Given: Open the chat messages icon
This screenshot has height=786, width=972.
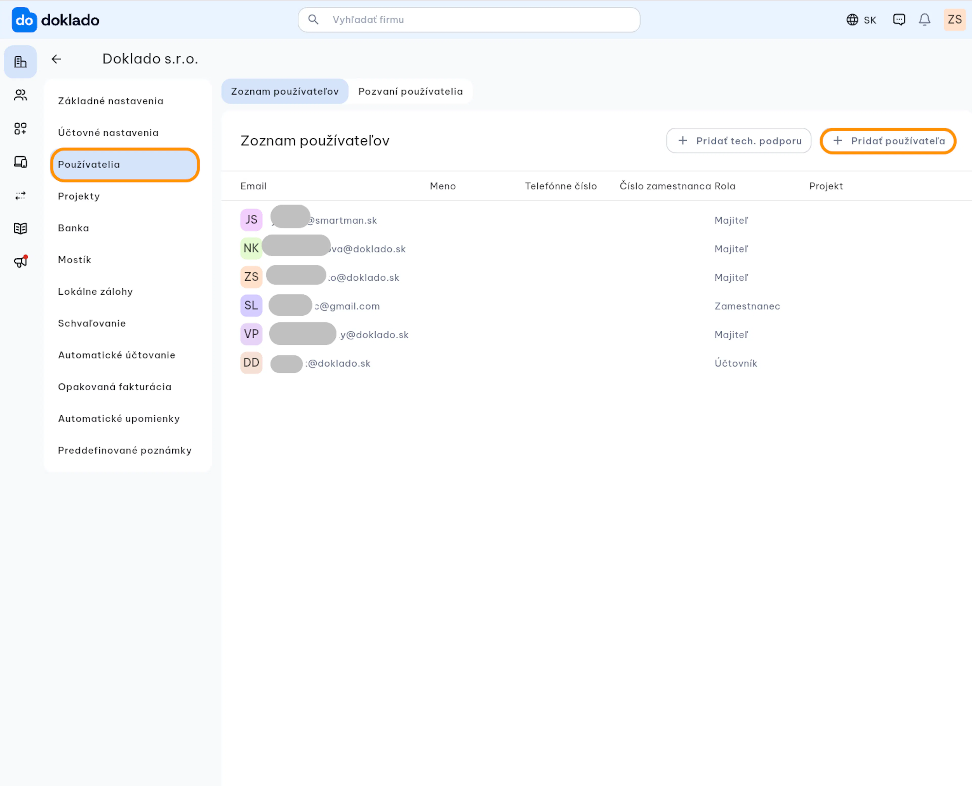Looking at the screenshot, I should (x=899, y=20).
